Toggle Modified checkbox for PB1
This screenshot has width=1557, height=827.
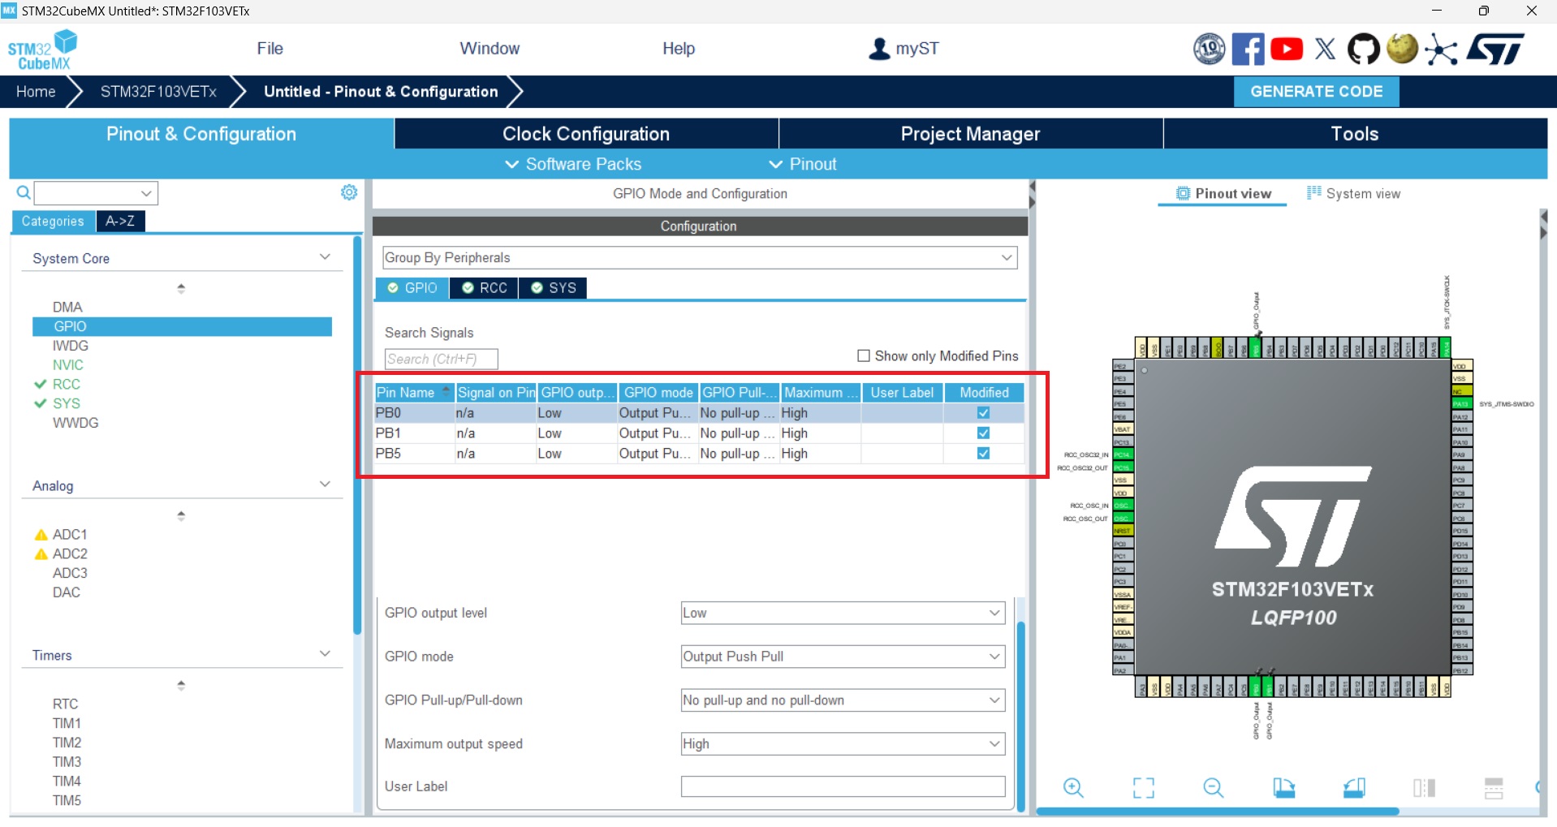983,433
